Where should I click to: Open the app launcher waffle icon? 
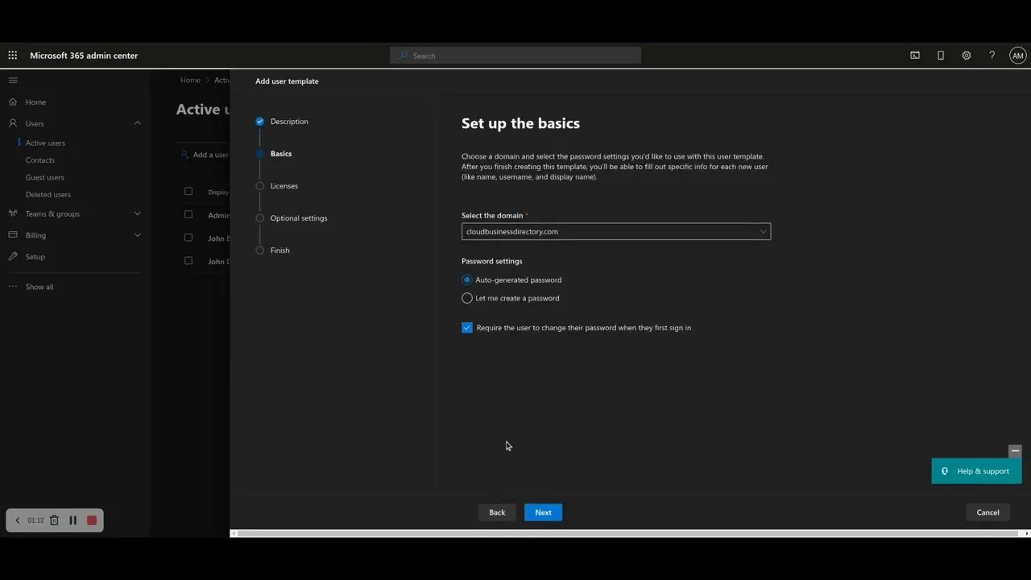(13, 56)
